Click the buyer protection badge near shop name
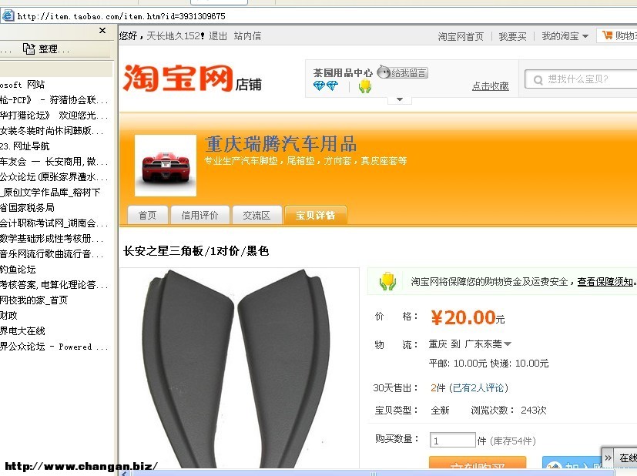 coord(365,85)
